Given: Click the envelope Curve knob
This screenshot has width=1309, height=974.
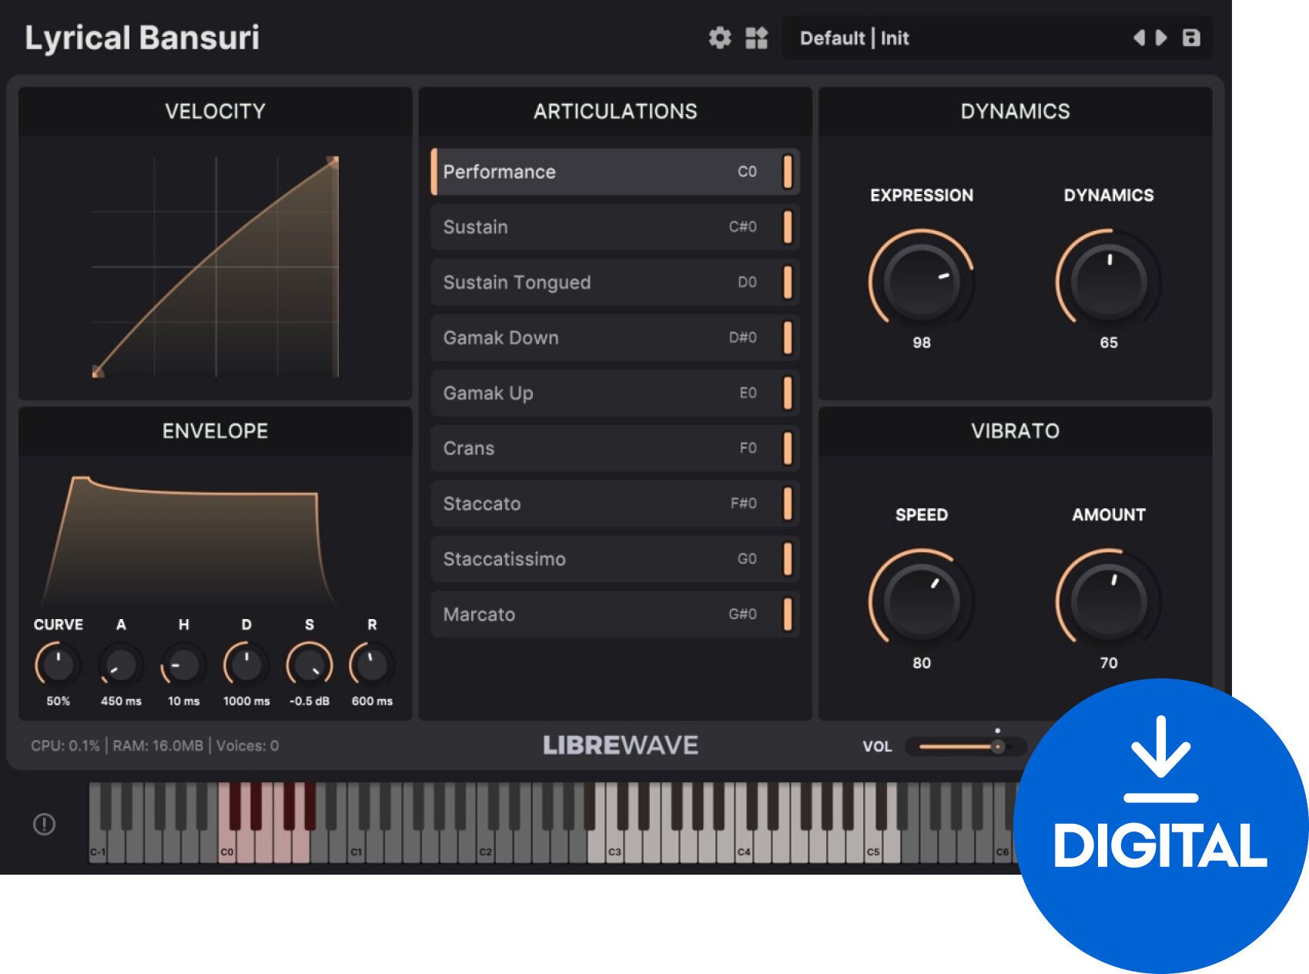Looking at the screenshot, I should (58, 665).
